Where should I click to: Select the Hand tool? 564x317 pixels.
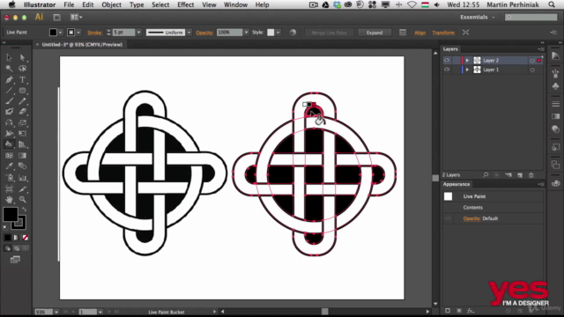9,199
